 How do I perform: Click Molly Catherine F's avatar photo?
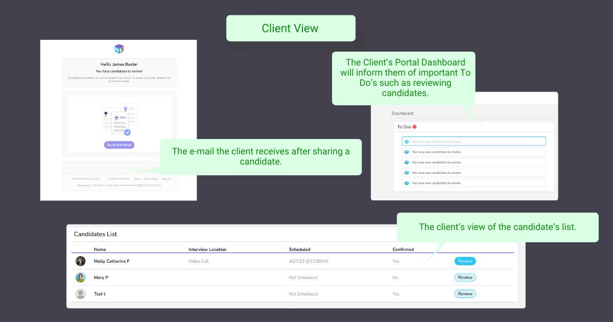pos(81,261)
